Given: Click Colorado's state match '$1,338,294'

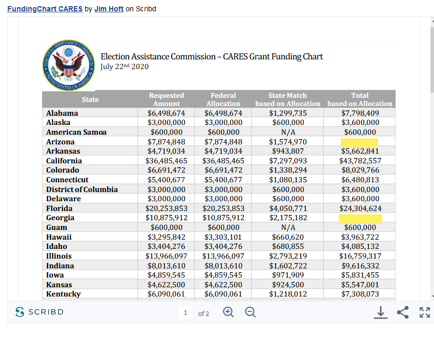Looking at the screenshot, I should [x=288, y=170].
